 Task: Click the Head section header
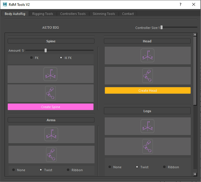(x=147, y=41)
